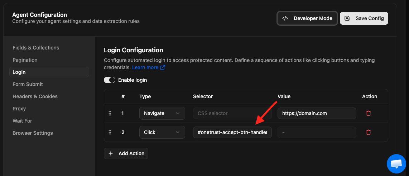The width and height of the screenshot is (409, 176).
Task: Open Fields & Collections section
Action: click(36, 48)
